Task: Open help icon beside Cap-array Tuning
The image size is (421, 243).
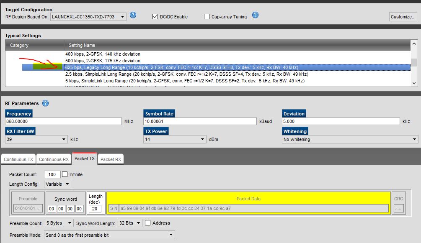Action: pyautogui.click(x=256, y=15)
